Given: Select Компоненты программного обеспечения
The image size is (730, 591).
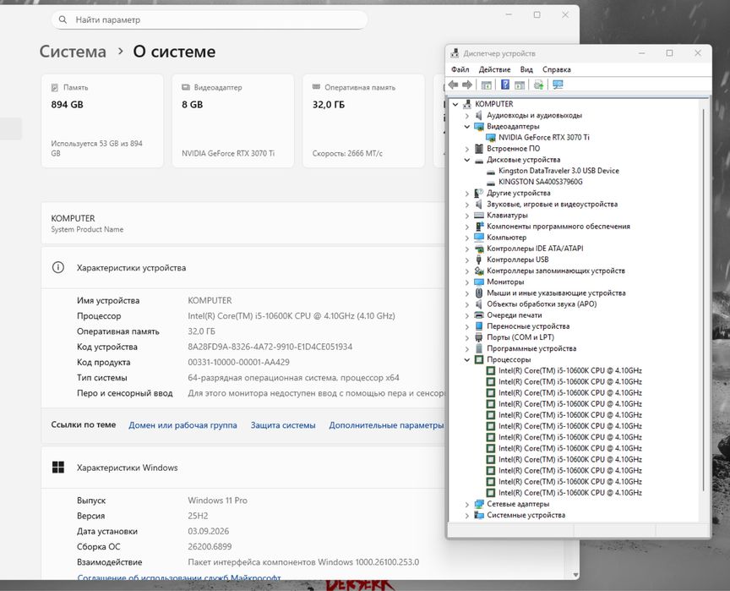Looking at the screenshot, I should tap(558, 227).
